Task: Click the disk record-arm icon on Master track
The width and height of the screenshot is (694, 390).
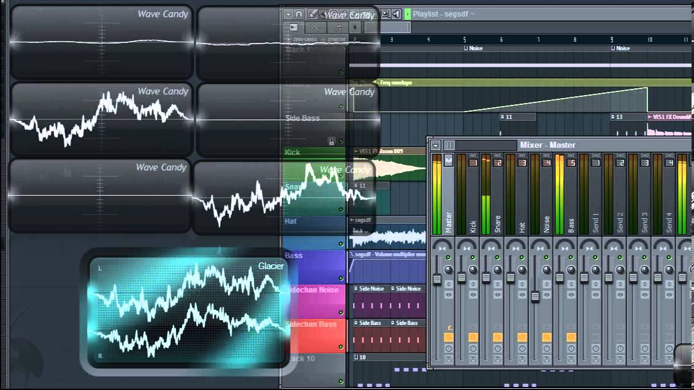Action: click(x=448, y=359)
